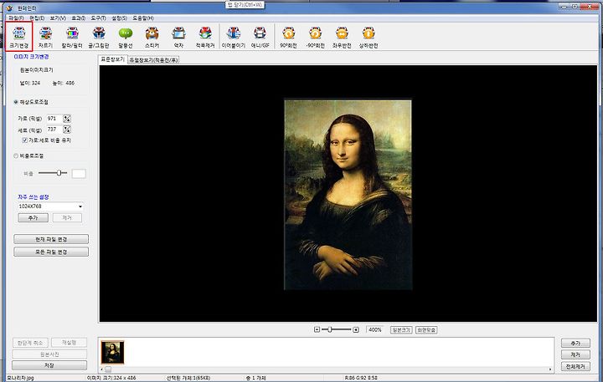Image resolution: width=603 pixels, height=382 pixels.
Task: Open the 도구(T) menu
Action: tap(99, 18)
